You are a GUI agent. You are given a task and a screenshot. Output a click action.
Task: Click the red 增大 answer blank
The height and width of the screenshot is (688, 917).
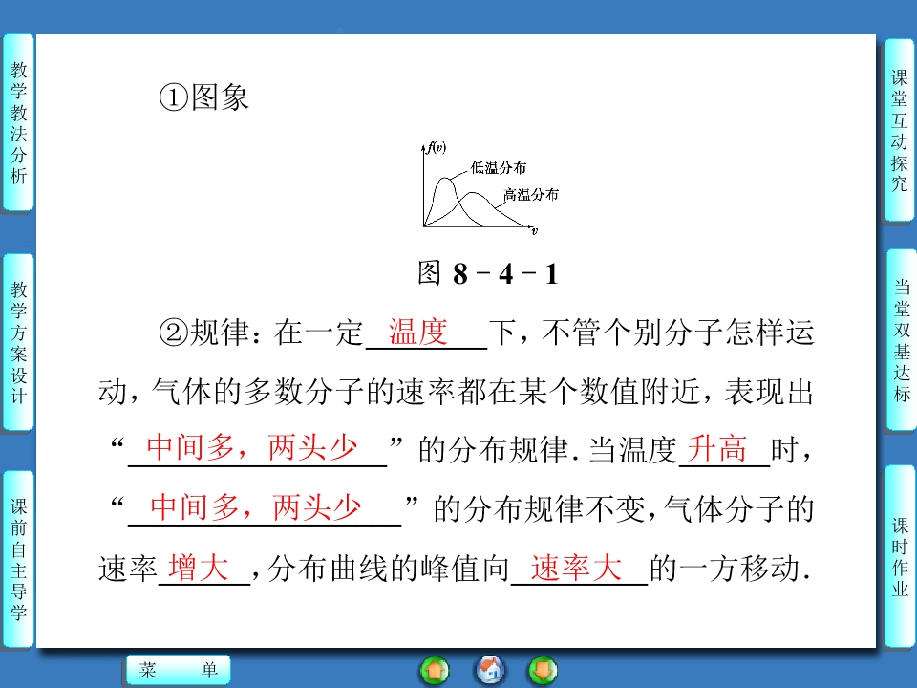click(199, 568)
